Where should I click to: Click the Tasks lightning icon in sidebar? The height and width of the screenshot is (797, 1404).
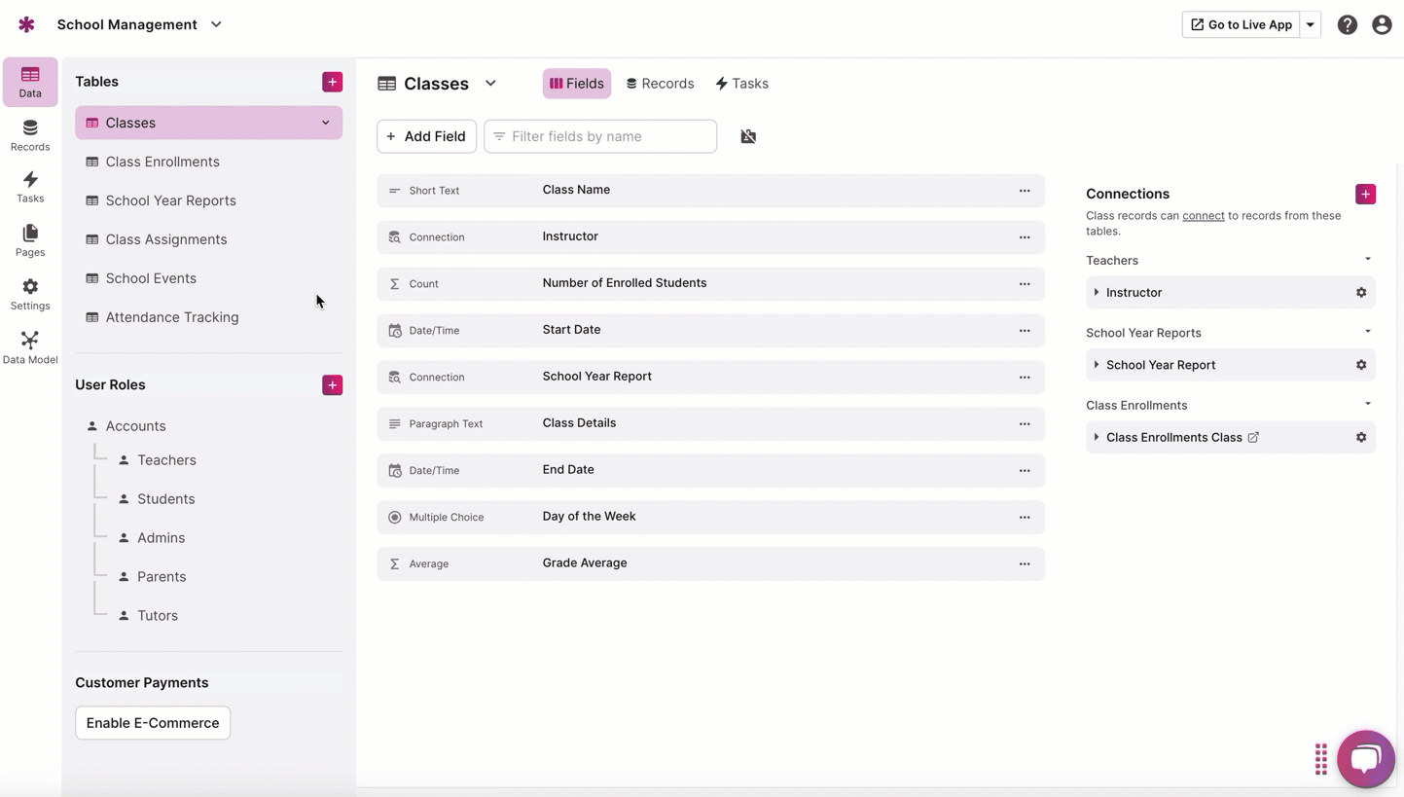coord(30,187)
